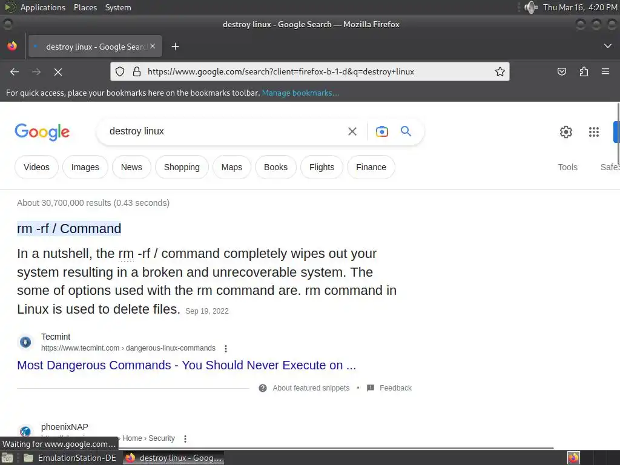This screenshot has width=620, height=465.
Task: Go to the Google homepage logo
Action: click(x=42, y=131)
